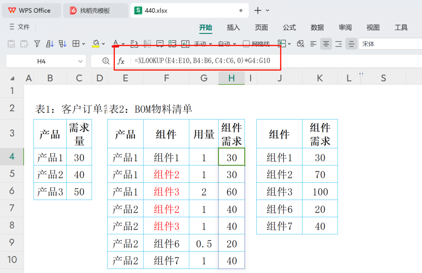Click the icon with green left arrow
This screenshot has height=273, width=422.
click(185, 44)
